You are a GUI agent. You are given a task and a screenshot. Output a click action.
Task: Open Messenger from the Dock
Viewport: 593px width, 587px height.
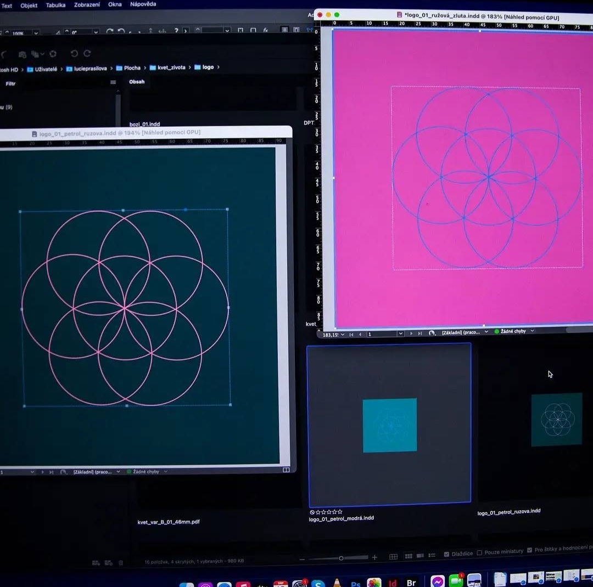pos(438,582)
